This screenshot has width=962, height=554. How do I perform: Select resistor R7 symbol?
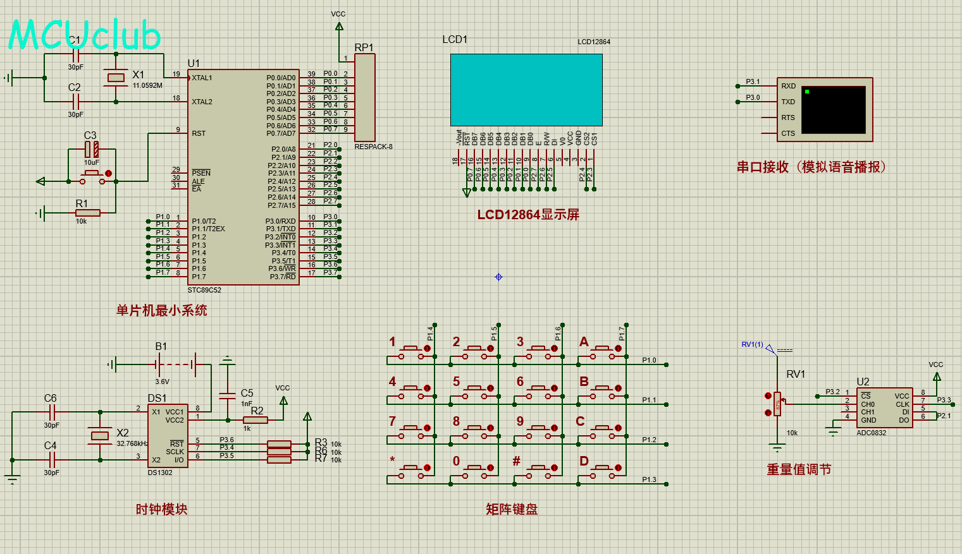(x=279, y=459)
